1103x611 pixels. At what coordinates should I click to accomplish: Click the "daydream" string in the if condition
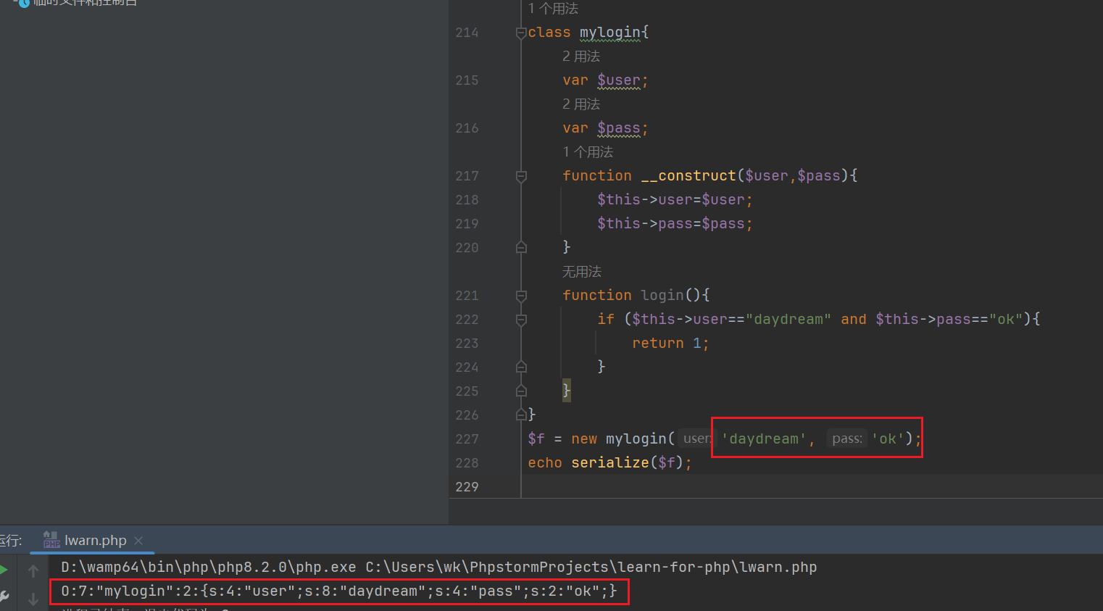click(788, 320)
